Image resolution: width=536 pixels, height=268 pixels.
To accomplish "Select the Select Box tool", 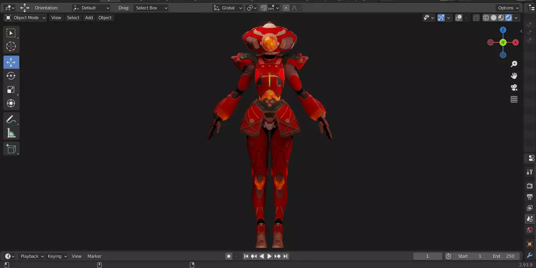I will click(11, 33).
